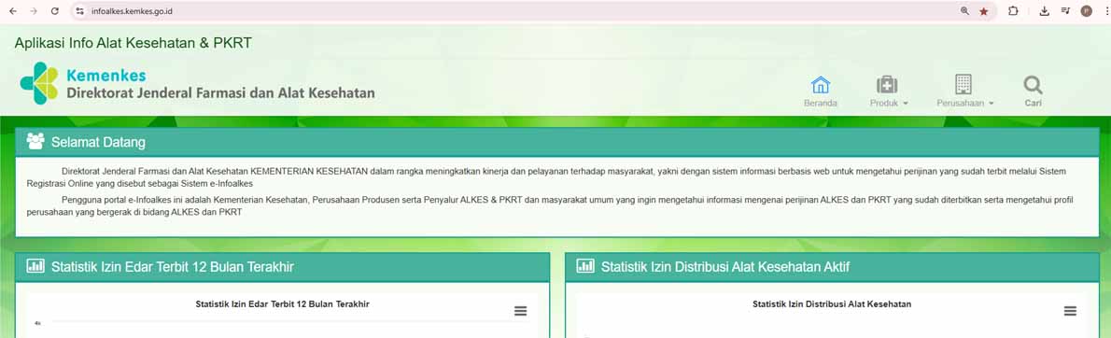1111x338 pixels.
Task: Click the browser forward arrow
Action: click(x=34, y=11)
